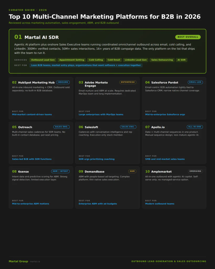
Task: Click 'Large enterprises with MarOps teams' text
Action: [101, 115]
